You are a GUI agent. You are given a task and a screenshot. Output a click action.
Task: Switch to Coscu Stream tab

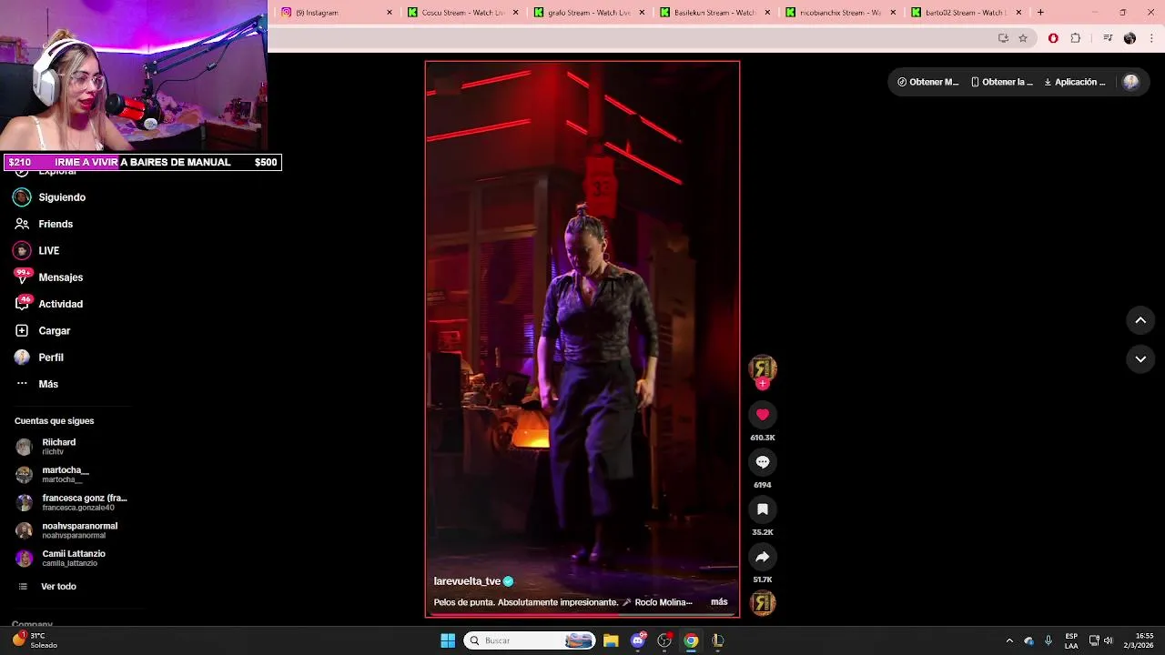coord(461,13)
